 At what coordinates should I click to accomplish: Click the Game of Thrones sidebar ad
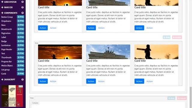(12, 96)
